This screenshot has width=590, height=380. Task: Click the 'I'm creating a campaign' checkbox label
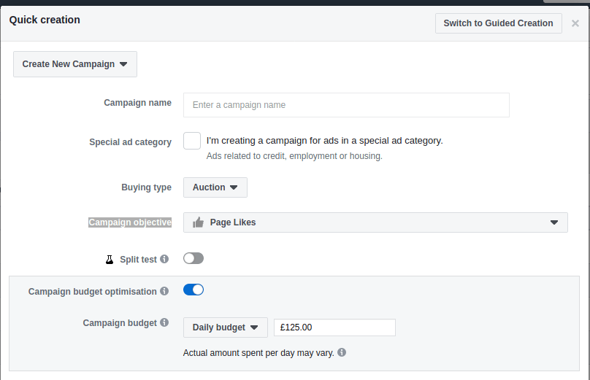[x=324, y=141]
